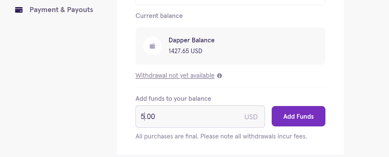Click the 'Current balance' heading
This screenshot has width=389, height=157.
(x=159, y=16)
